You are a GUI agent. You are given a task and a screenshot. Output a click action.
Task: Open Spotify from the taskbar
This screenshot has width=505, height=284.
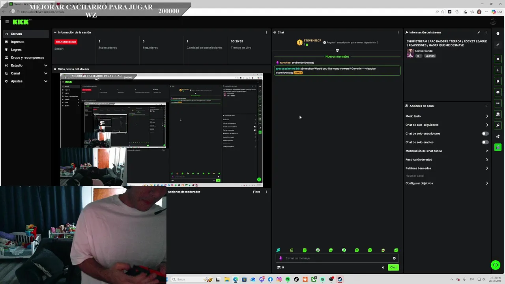[288, 279]
